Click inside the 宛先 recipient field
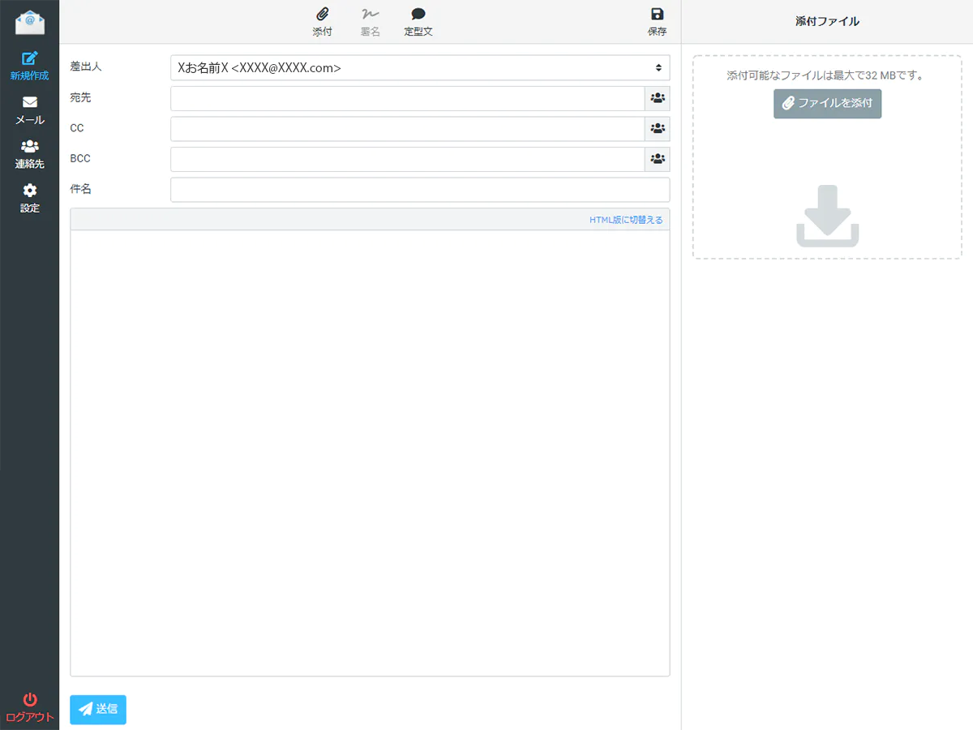The height and width of the screenshot is (730, 973). tap(407, 98)
